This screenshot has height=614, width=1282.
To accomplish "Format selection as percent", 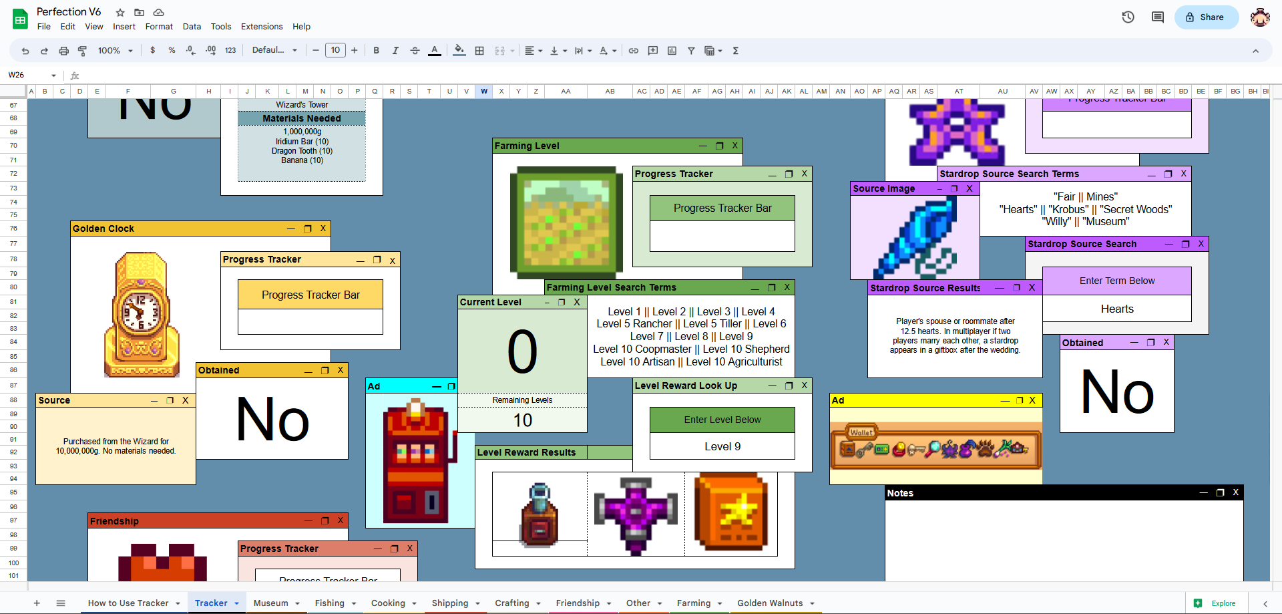I will pos(172,51).
